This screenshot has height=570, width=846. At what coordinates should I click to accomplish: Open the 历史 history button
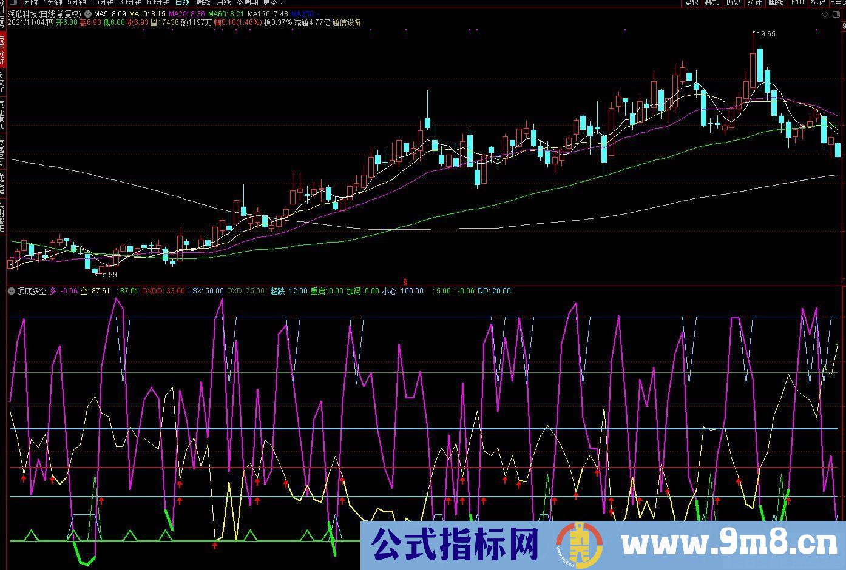pos(733,2)
